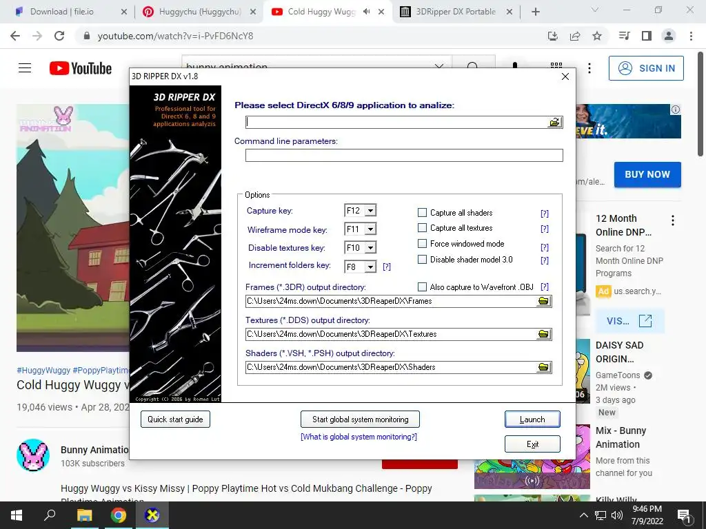
Task: Click the Exit button
Action: pyautogui.click(x=532, y=444)
